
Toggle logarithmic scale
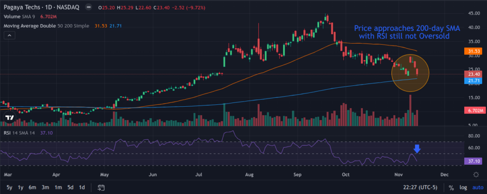coord(463,187)
